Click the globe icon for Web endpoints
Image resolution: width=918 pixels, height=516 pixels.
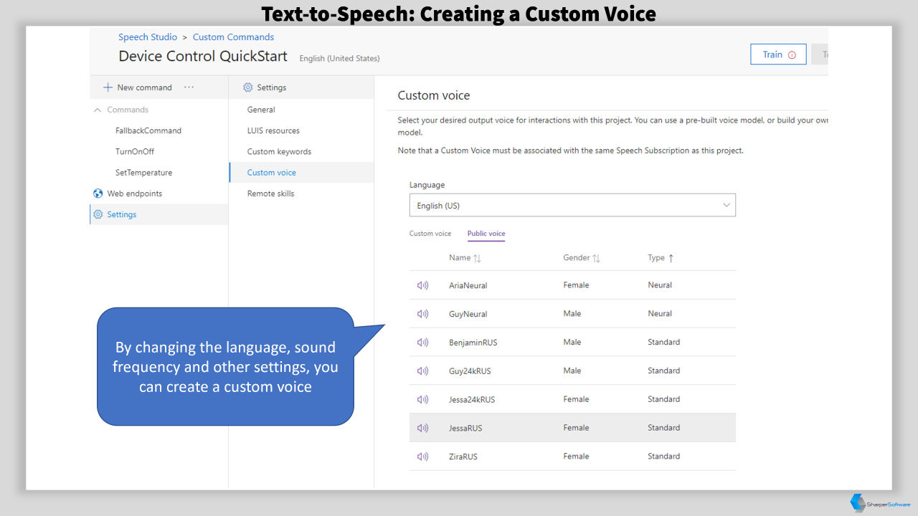[98, 193]
